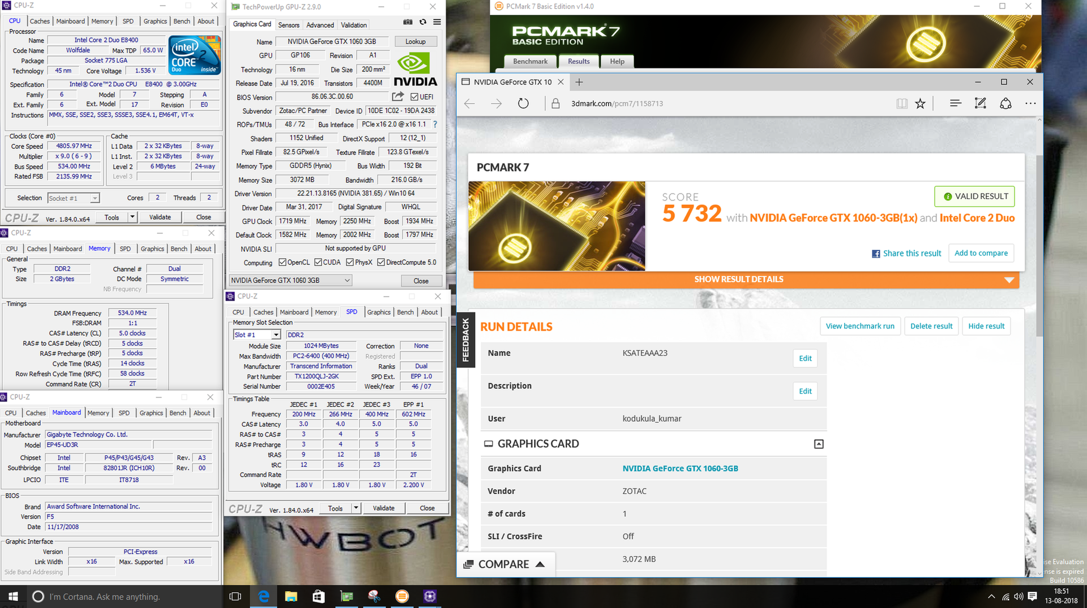Click the Edge browser back arrow
1087x608 pixels.
[469, 104]
